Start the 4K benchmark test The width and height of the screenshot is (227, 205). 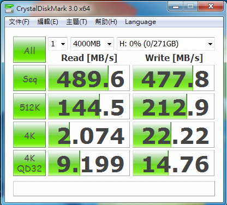29,135
